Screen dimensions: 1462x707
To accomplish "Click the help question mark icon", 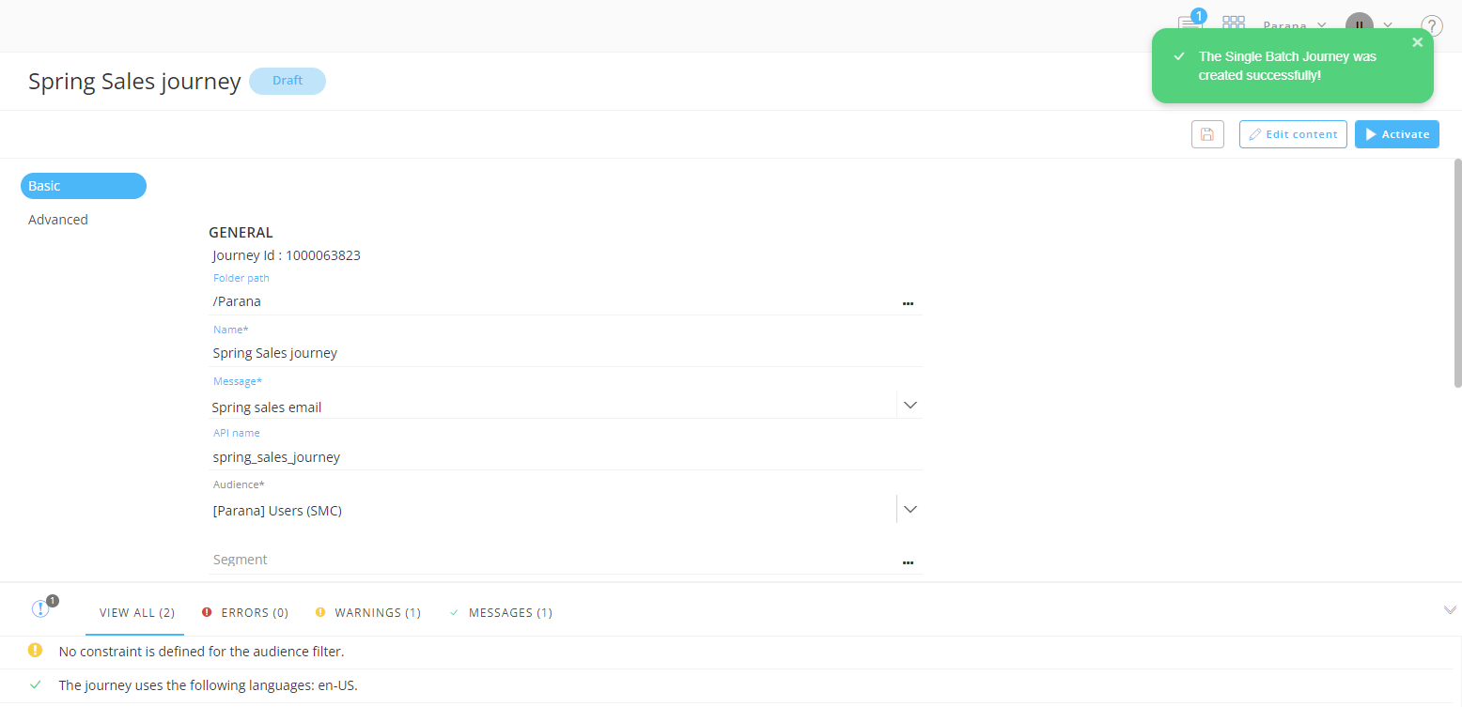I will click(1431, 26).
